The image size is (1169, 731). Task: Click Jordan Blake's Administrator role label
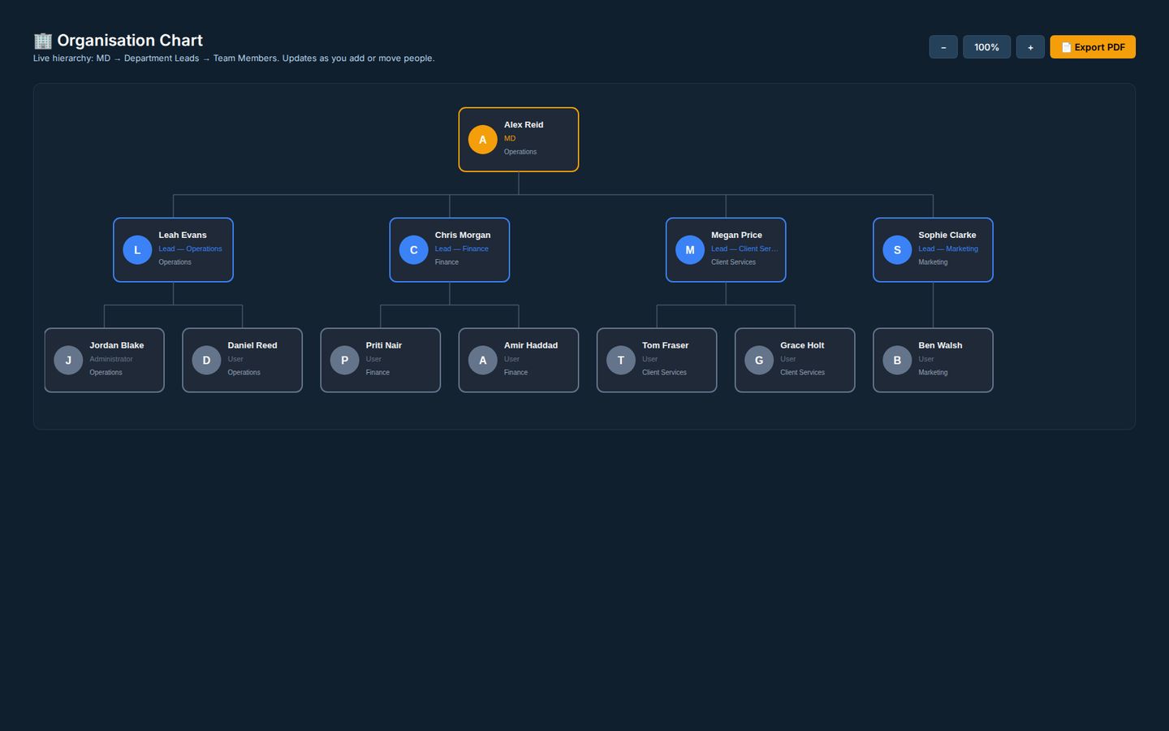(x=111, y=360)
